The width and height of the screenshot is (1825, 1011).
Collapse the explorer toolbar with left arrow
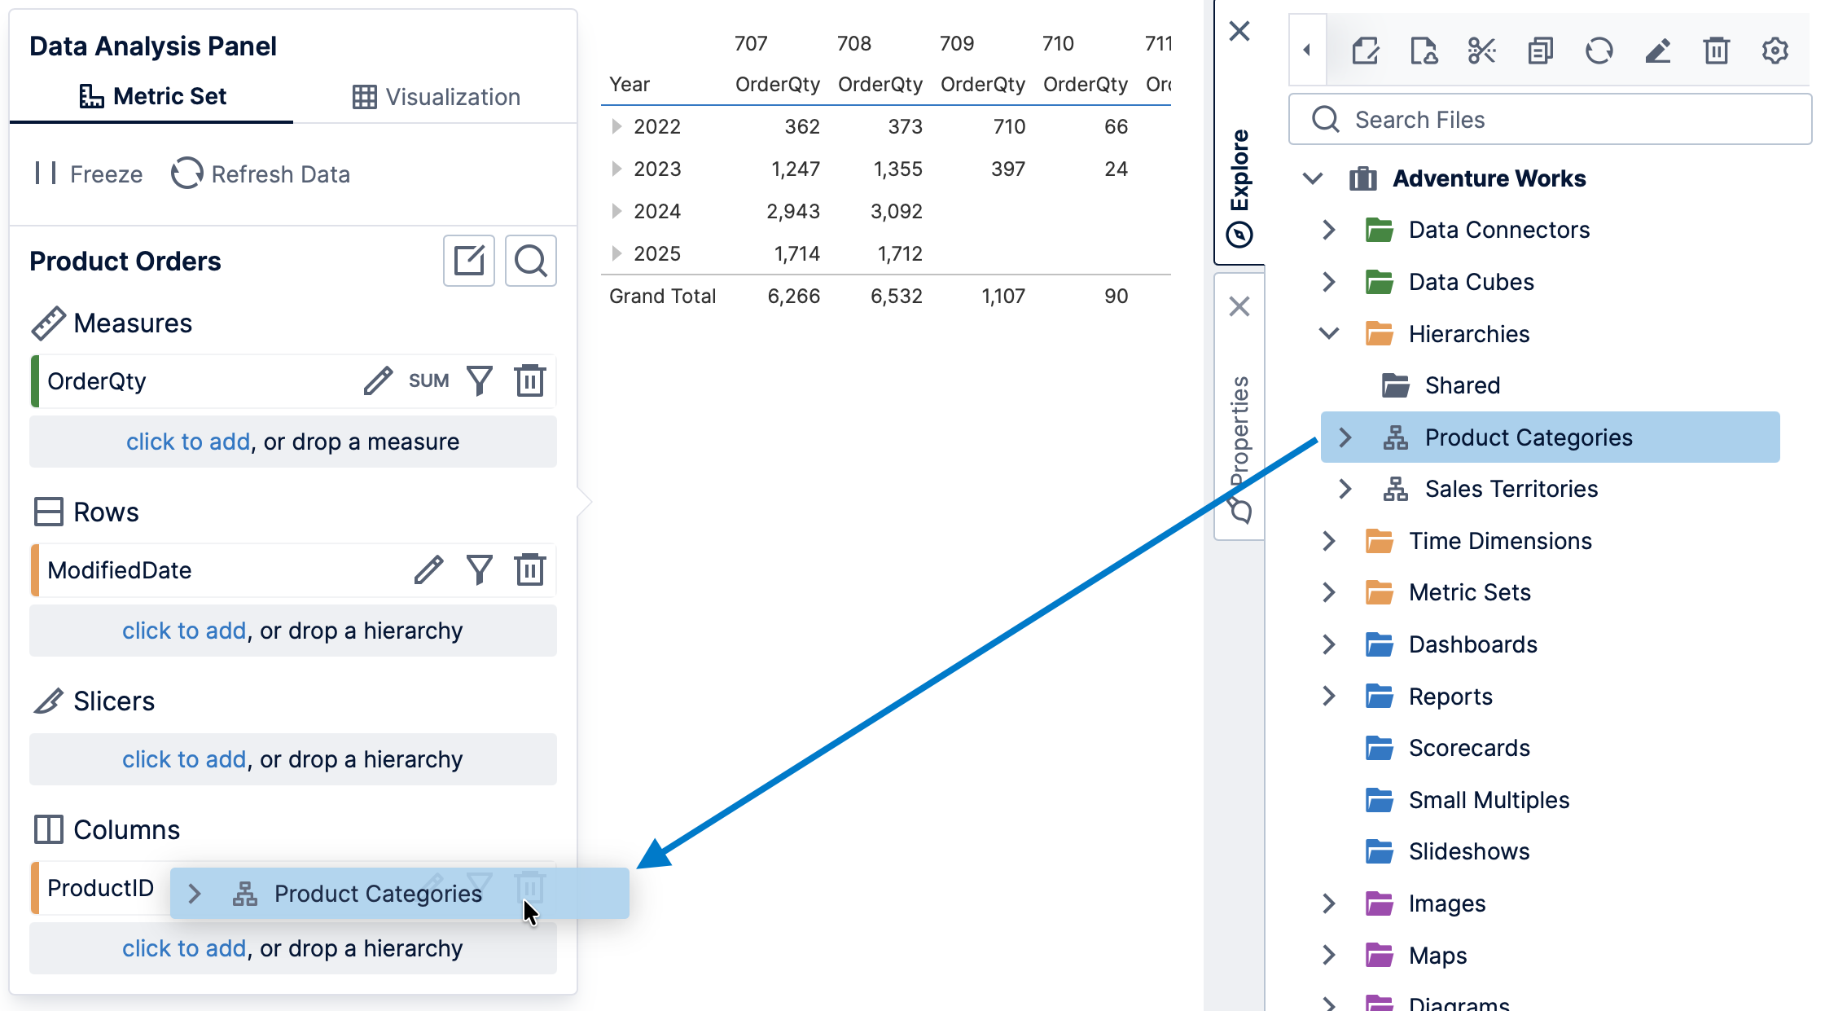1307,50
